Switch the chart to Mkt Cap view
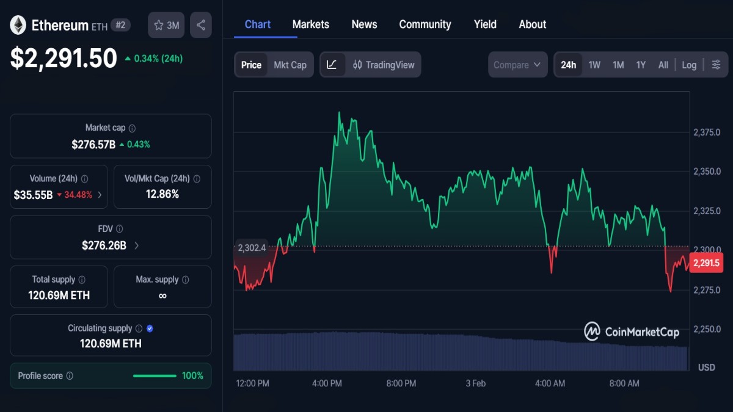The image size is (733, 412). (x=291, y=64)
